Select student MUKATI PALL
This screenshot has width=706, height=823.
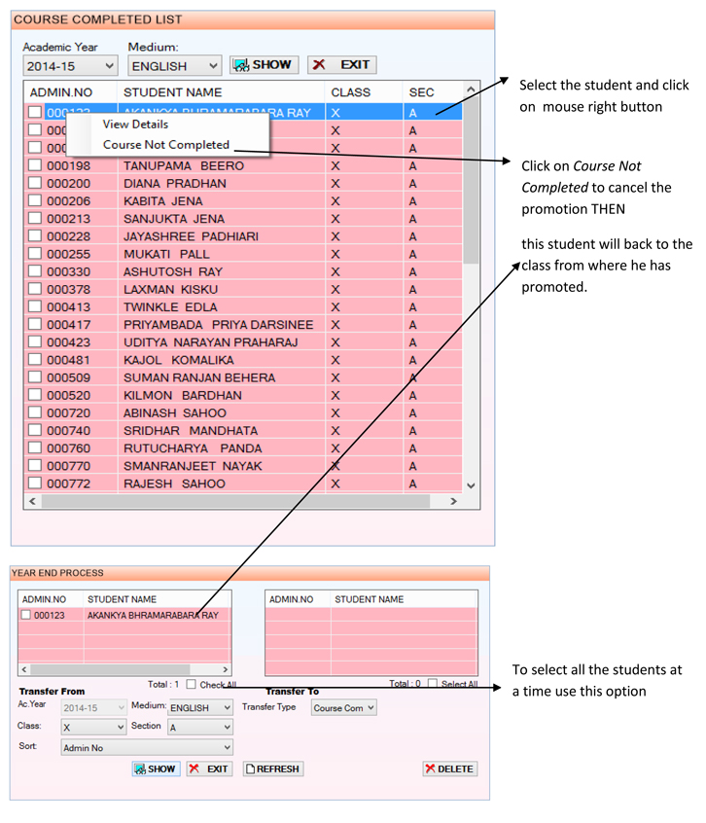click(167, 254)
